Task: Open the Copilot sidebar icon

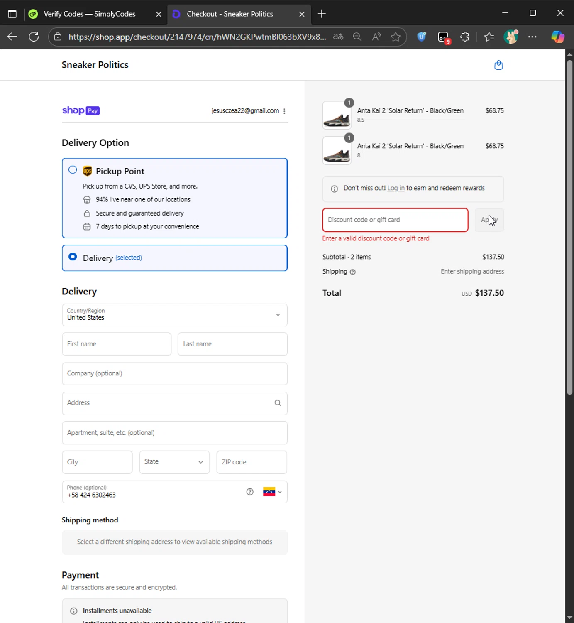Action: click(557, 37)
